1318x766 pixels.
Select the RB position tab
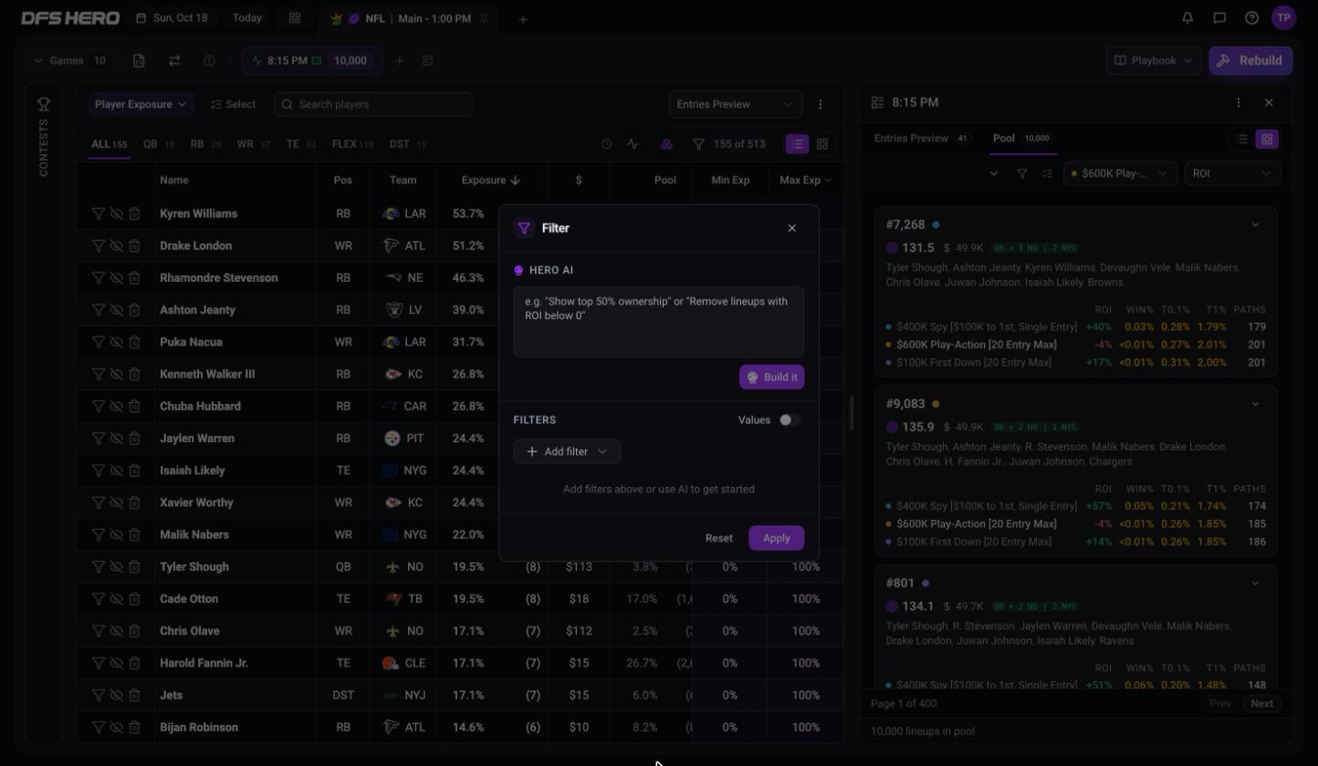coord(205,144)
